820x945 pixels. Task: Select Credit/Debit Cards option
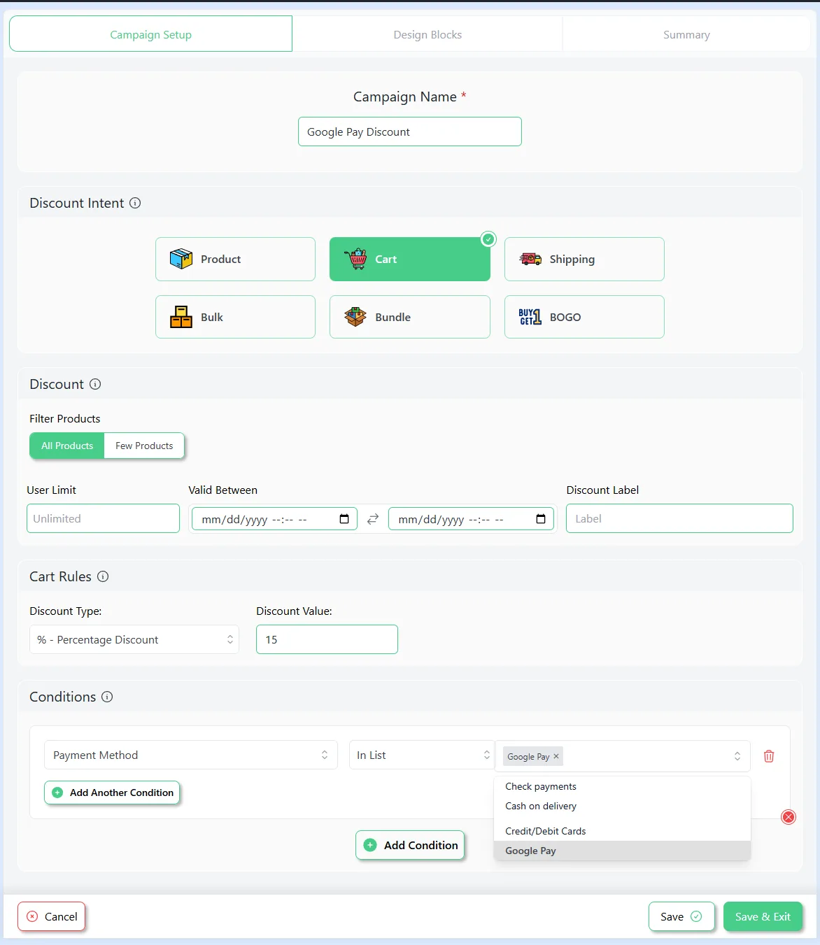[622, 831]
